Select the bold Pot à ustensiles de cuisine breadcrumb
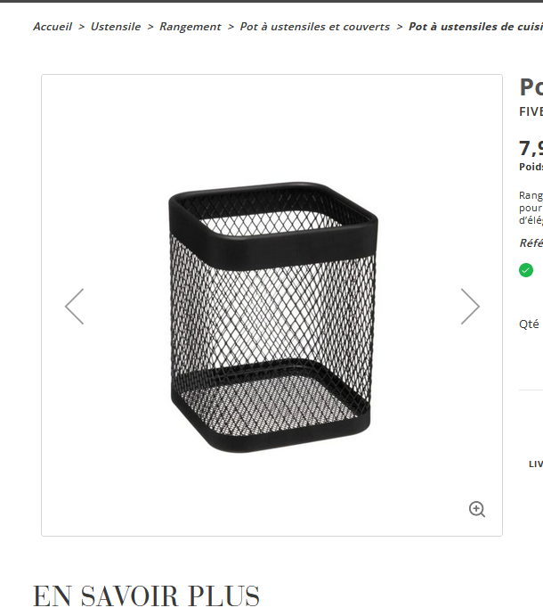The image size is (543, 616). [x=475, y=27]
